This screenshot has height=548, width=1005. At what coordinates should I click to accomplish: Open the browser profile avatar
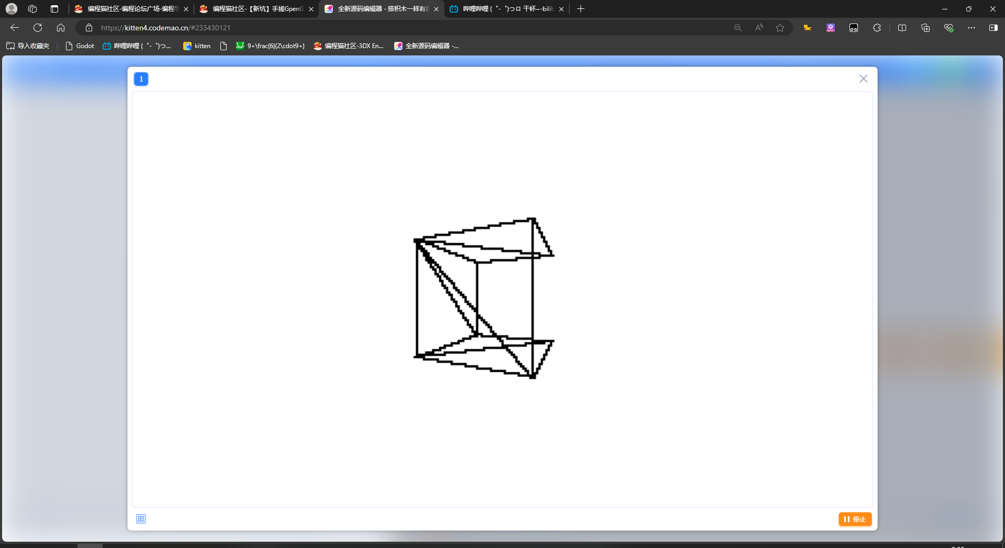point(12,9)
